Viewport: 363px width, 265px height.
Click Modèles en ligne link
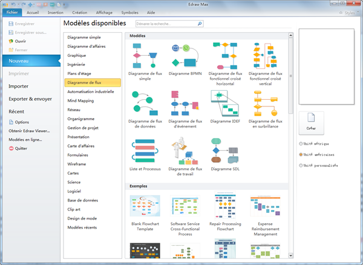coord(25,140)
